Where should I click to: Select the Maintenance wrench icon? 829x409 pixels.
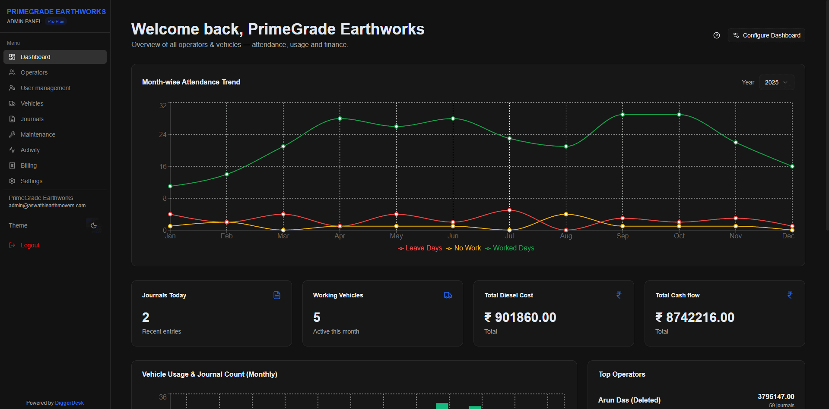pyautogui.click(x=12, y=134)
